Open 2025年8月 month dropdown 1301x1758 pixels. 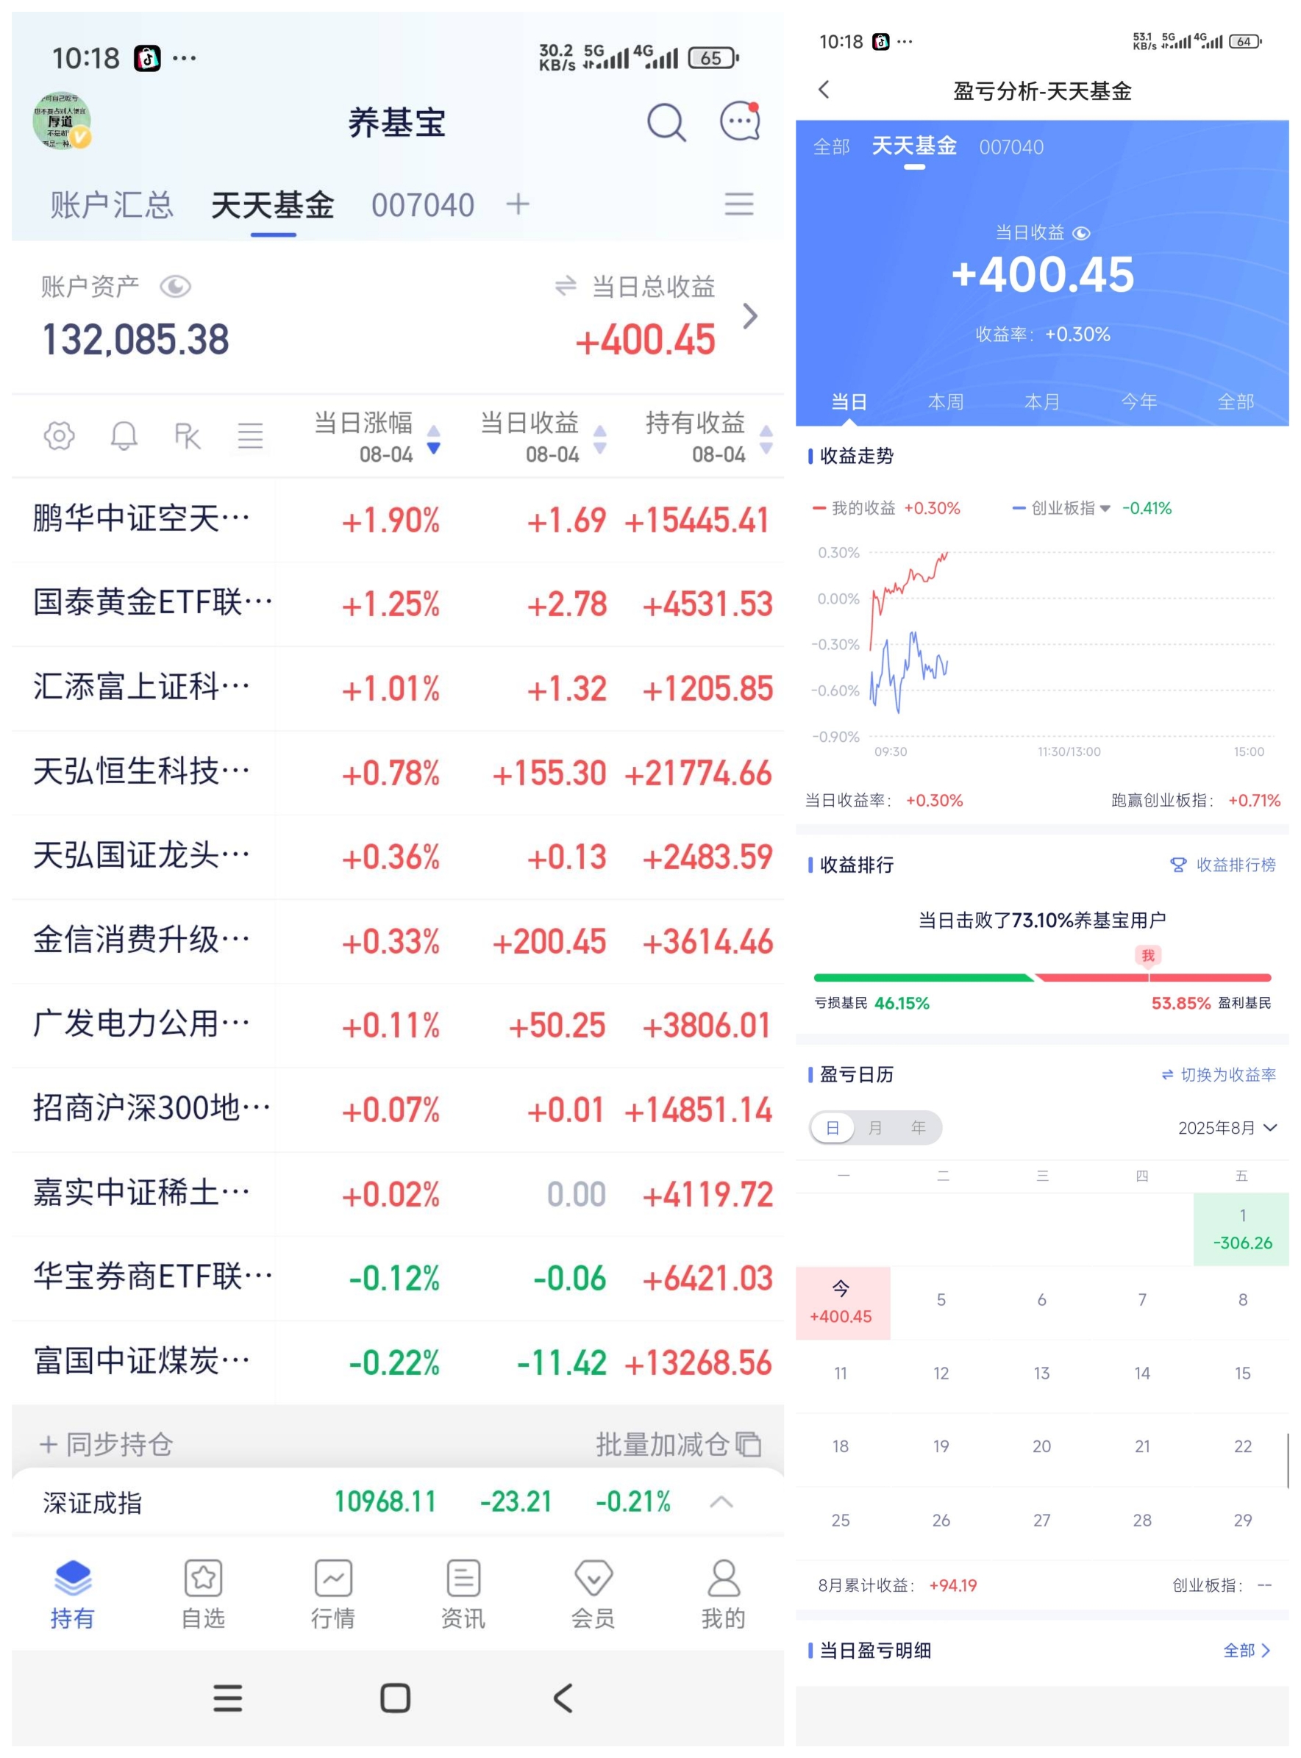point(1227,1127)
